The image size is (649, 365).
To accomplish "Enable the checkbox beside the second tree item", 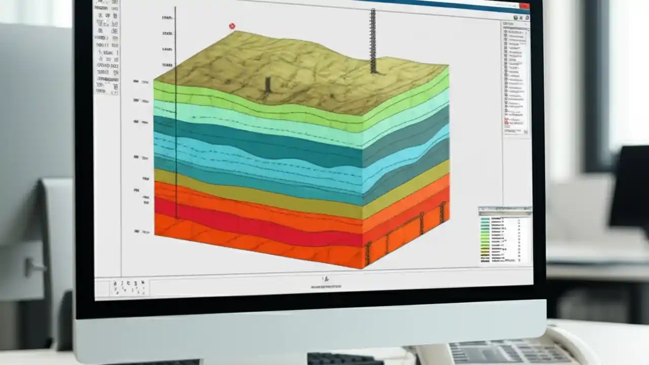I will click(x=505, y=36).
